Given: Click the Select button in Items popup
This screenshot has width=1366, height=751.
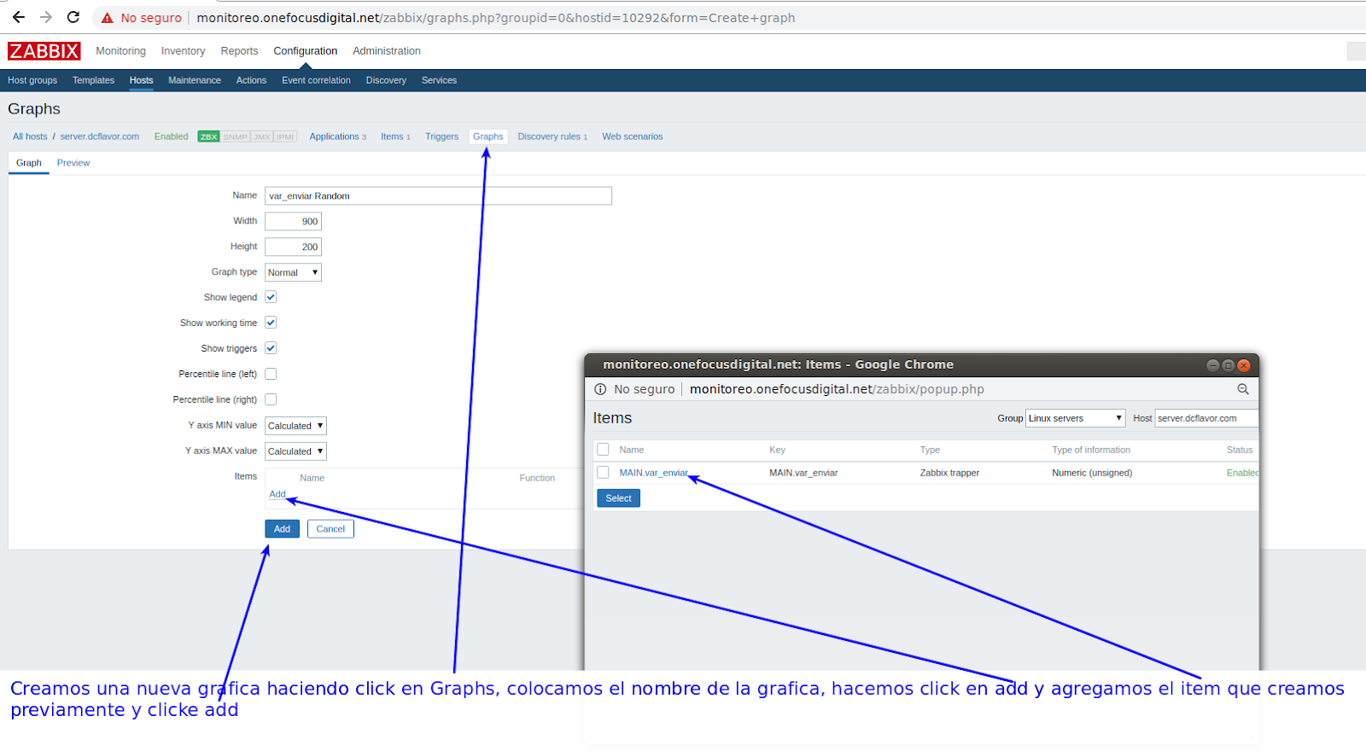Looking at the screenshot, I should click(618, 498).
